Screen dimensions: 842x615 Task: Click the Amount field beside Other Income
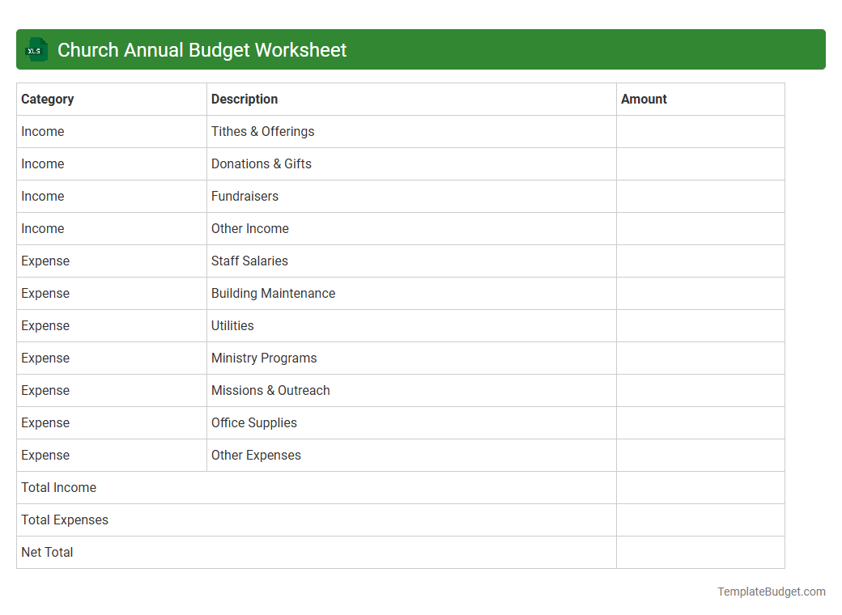pos(700,228)
